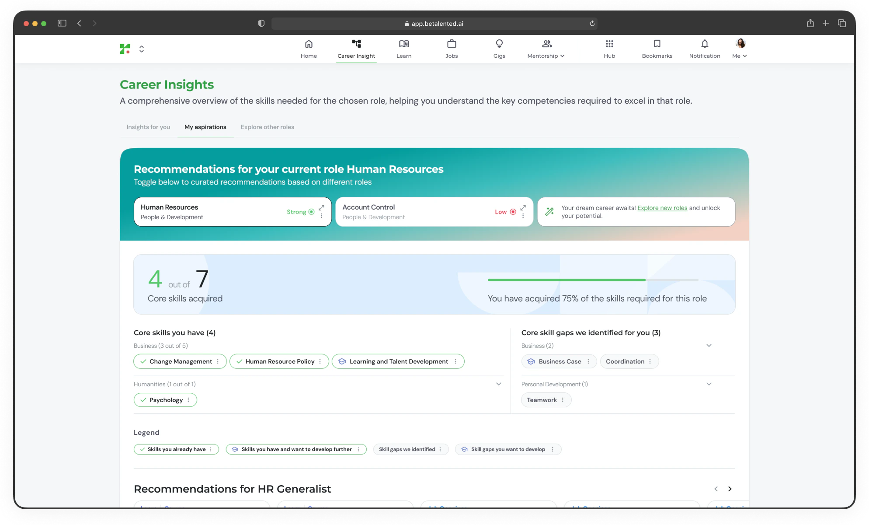This screenshot has width=869, height=525.
Task: Follow the Explore new roles link
Action: 662,208
